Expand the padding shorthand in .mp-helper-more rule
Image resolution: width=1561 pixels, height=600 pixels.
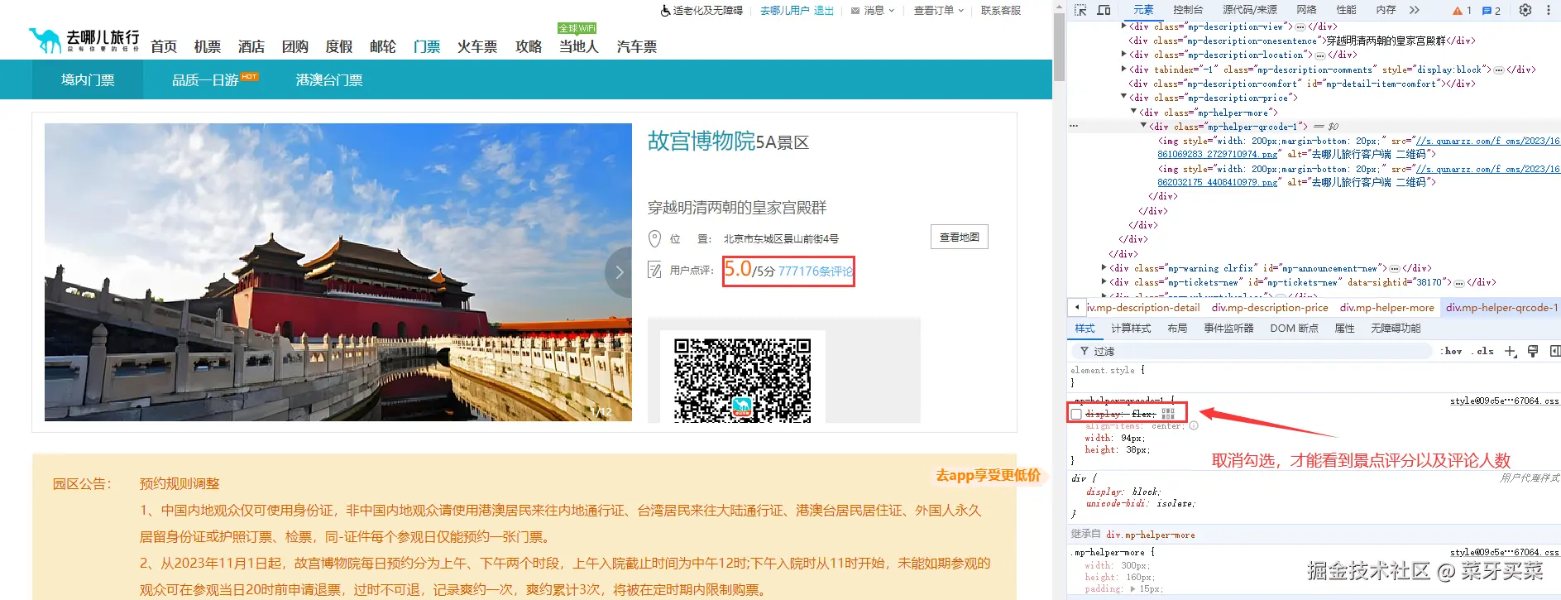1133,588
